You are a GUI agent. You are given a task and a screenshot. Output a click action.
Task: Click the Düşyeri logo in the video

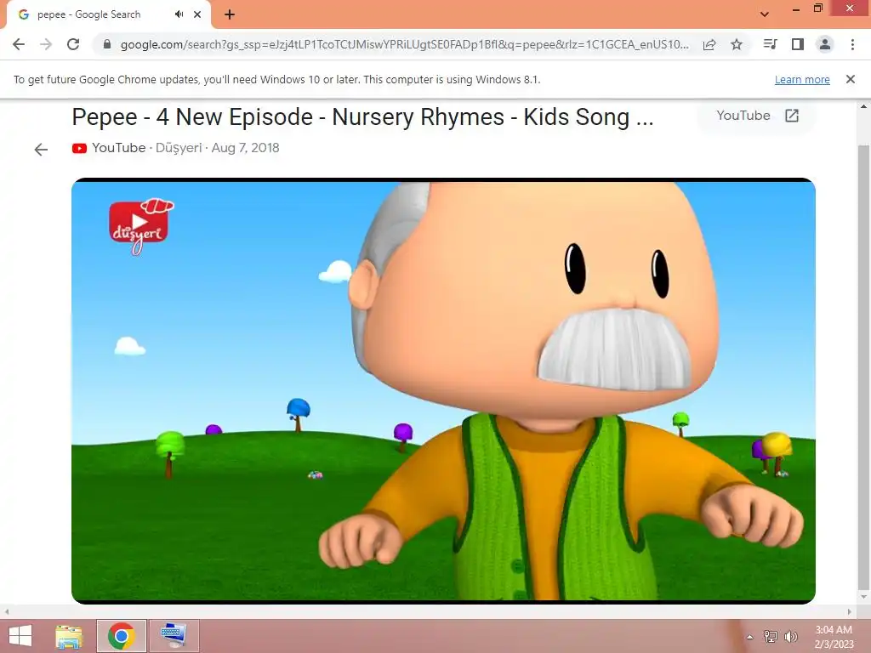(140, 226)
